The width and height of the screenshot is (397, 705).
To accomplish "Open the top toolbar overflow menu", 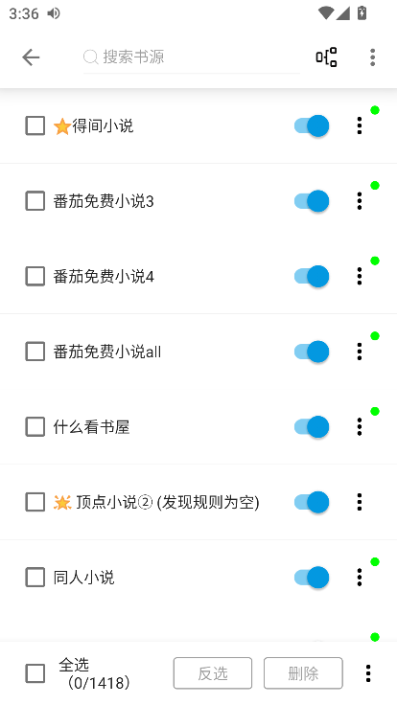I will point(372,57).
